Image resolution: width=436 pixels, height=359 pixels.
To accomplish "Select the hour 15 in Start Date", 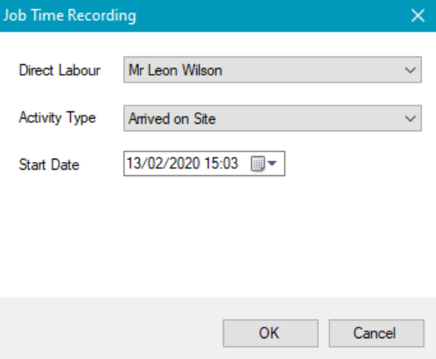I will pos(211,163).
